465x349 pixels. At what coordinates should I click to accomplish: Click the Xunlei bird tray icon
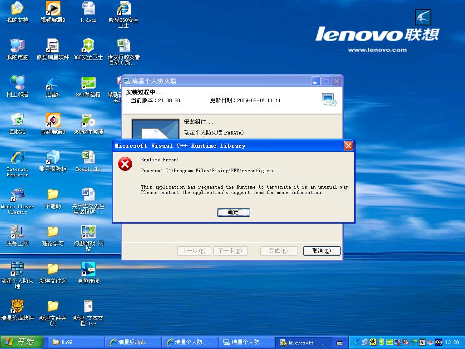357,342
